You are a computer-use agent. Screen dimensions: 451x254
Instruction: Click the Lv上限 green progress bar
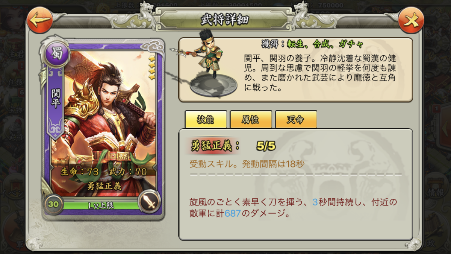101,205
